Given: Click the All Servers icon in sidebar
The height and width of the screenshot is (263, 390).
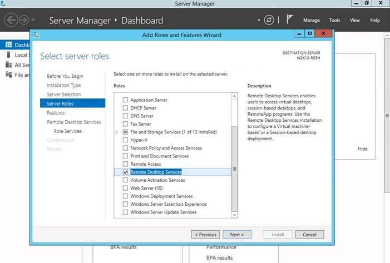Looking at the screenshot, I should (x=9, y=64).
